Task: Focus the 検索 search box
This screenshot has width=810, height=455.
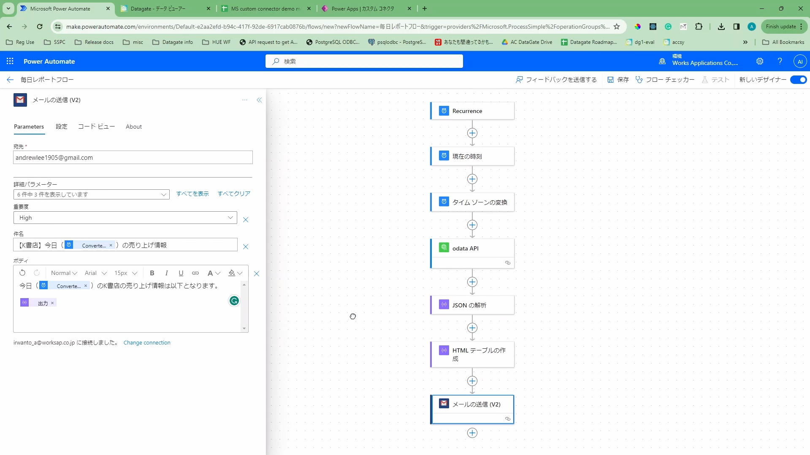Action: [364, 61]
